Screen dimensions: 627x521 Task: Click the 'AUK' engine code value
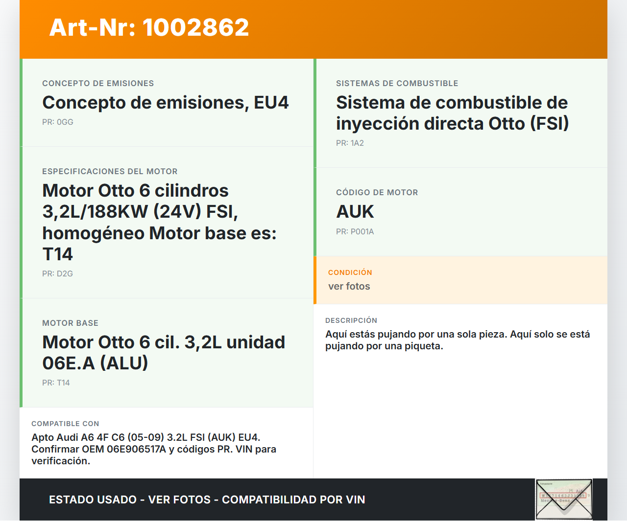click(355, 212)
